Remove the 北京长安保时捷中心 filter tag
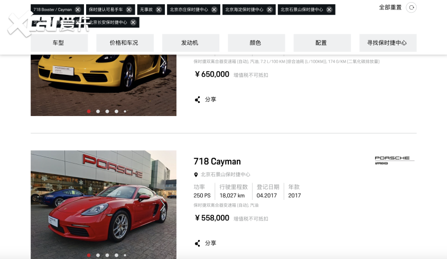The width and height of the screenshot is (447, 259). point(133,23)
